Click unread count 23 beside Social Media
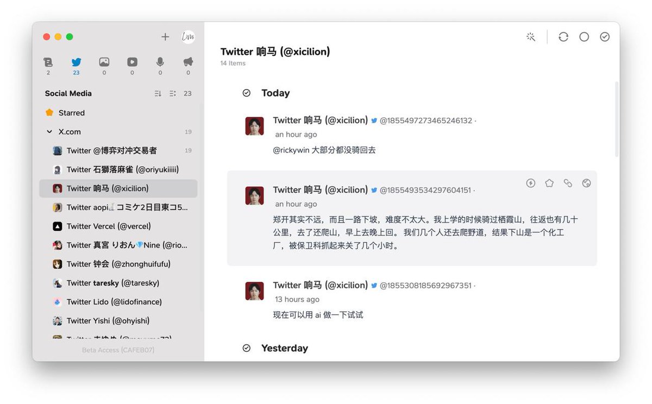 tap(187, 93)
